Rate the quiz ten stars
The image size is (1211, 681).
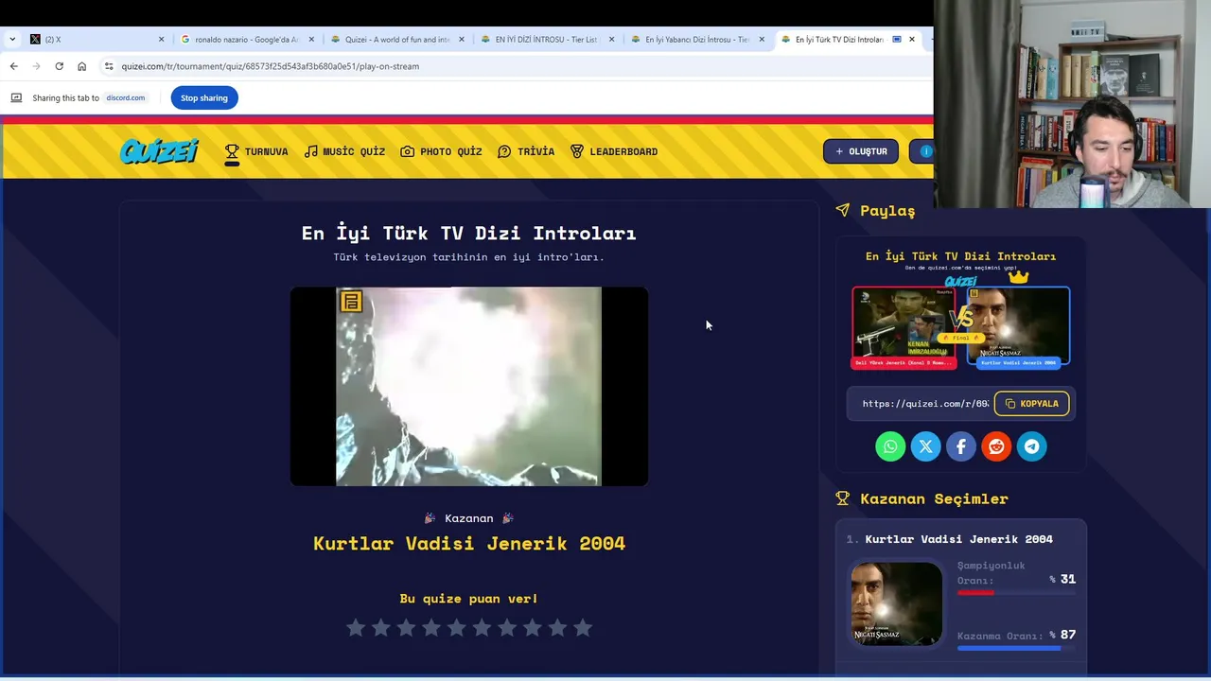tap(583, 628)
